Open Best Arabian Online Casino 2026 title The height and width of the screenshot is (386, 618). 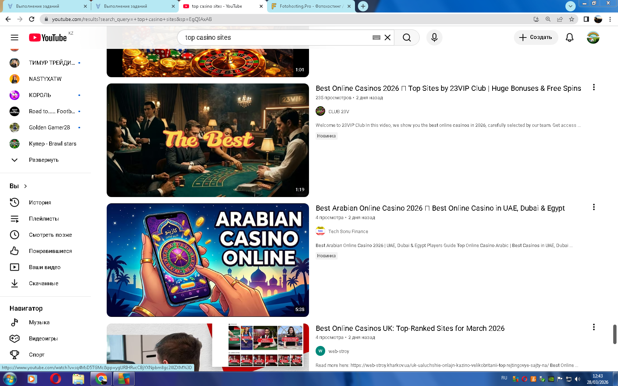point(440,208)
